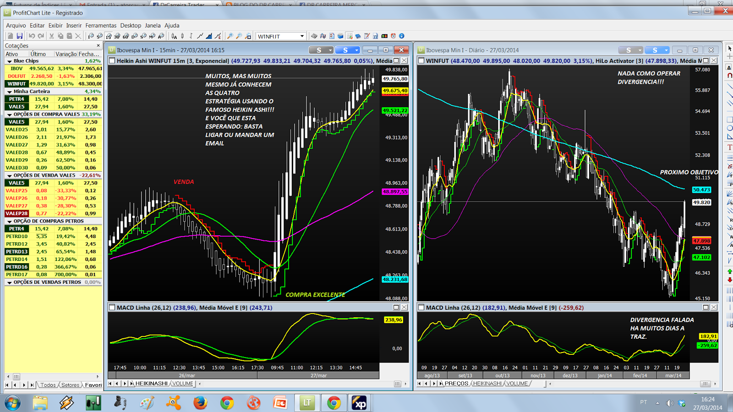Switch to VOLUME tab in 15min chart
The image size is (733, 412).
[183, 384]
